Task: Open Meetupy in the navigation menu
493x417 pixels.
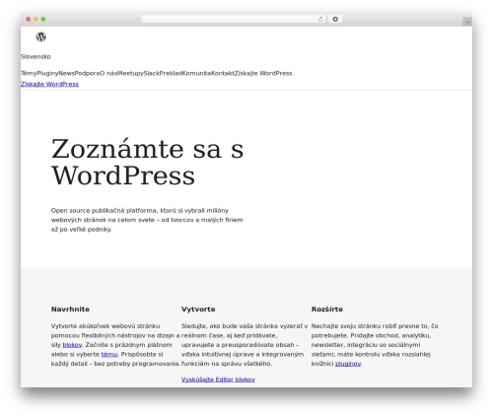Action: point(130,73)
